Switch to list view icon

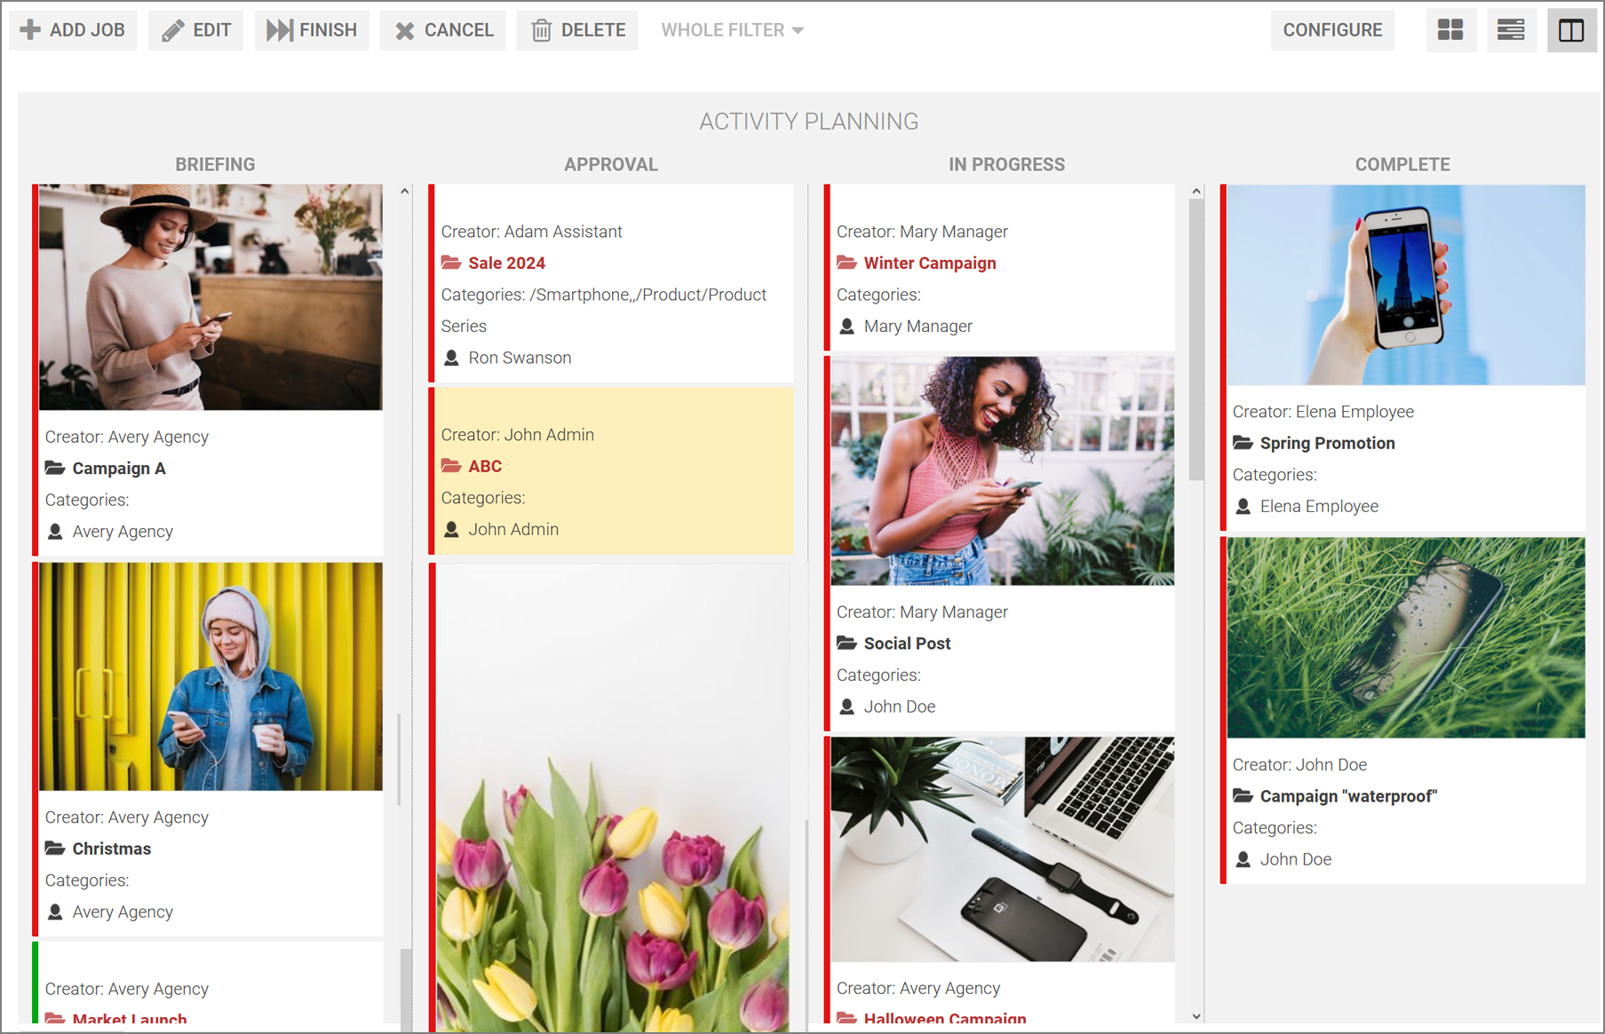click(x=1511, y=30)
